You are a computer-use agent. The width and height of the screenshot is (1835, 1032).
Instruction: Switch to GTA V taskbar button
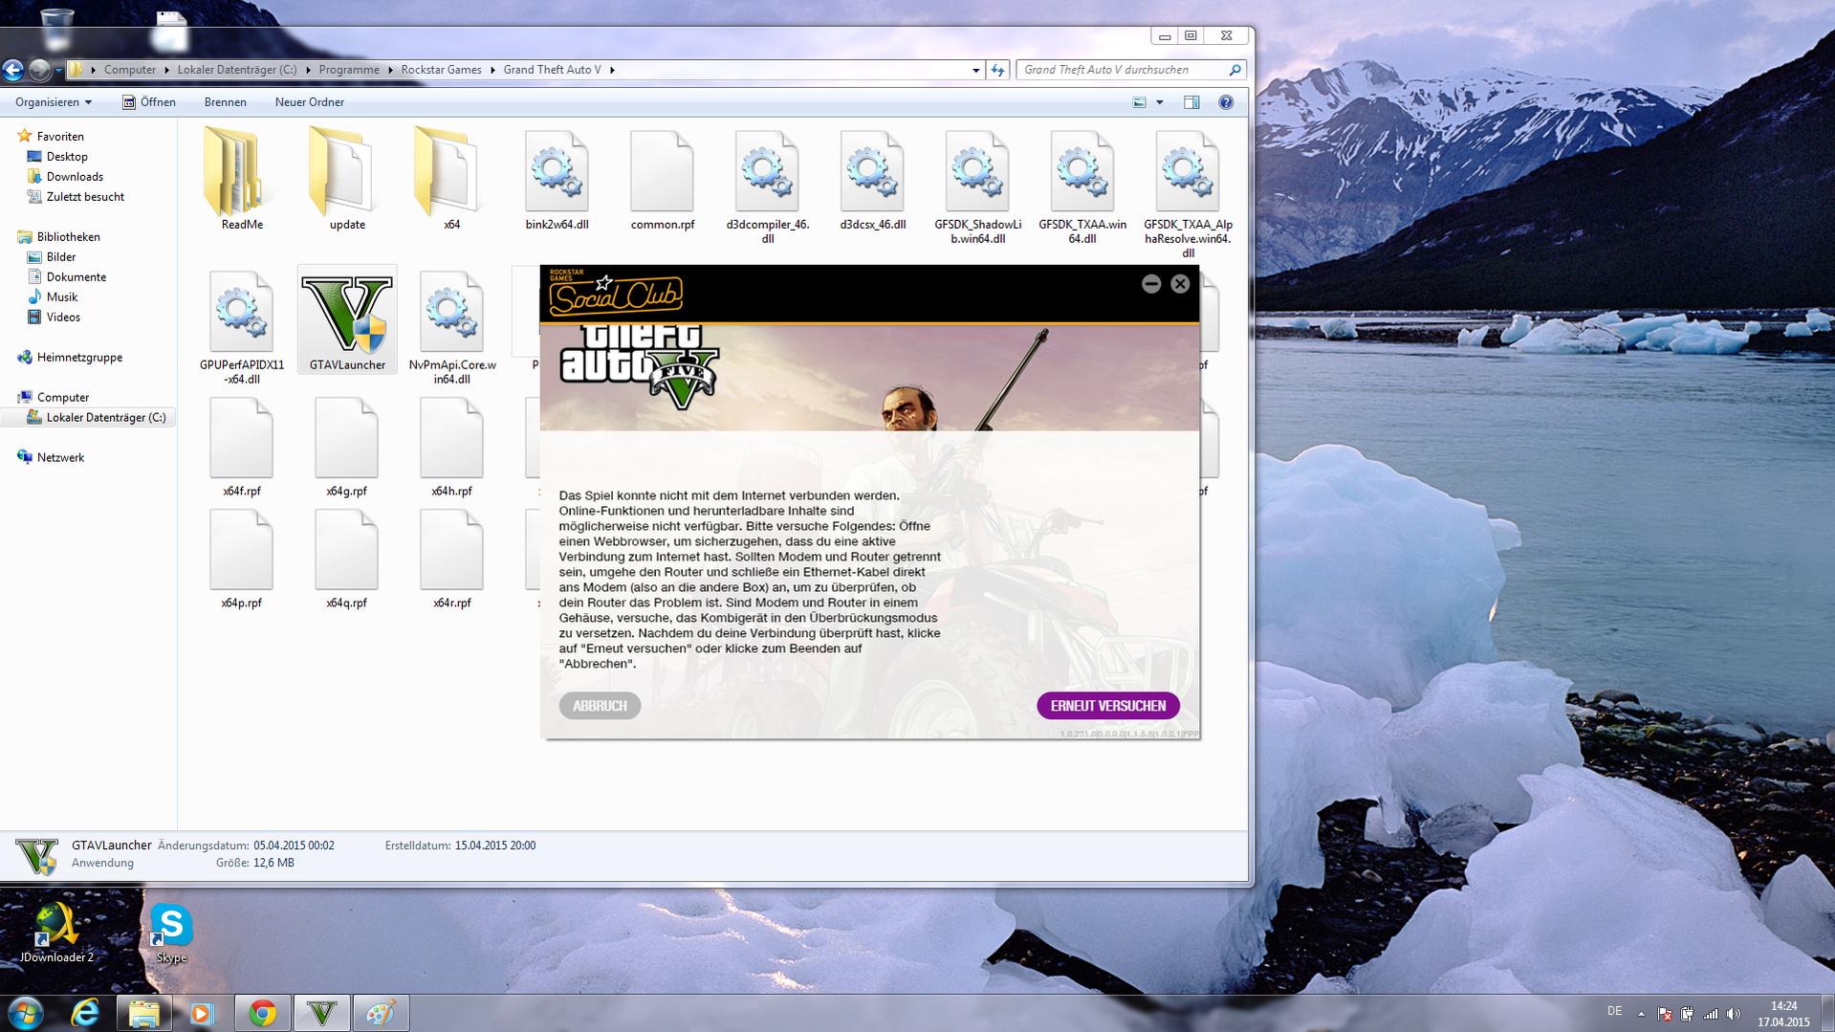(322, 1013)
